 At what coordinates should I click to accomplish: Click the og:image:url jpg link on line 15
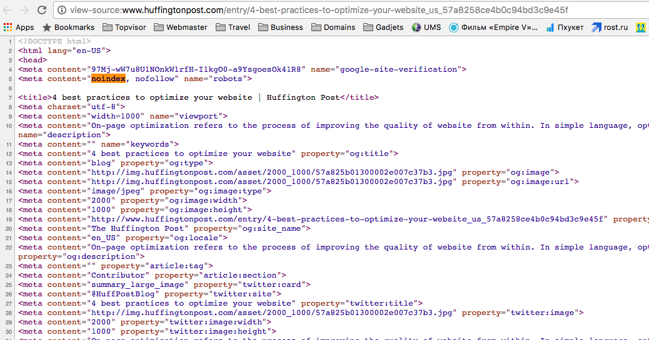tap(271, 182)
